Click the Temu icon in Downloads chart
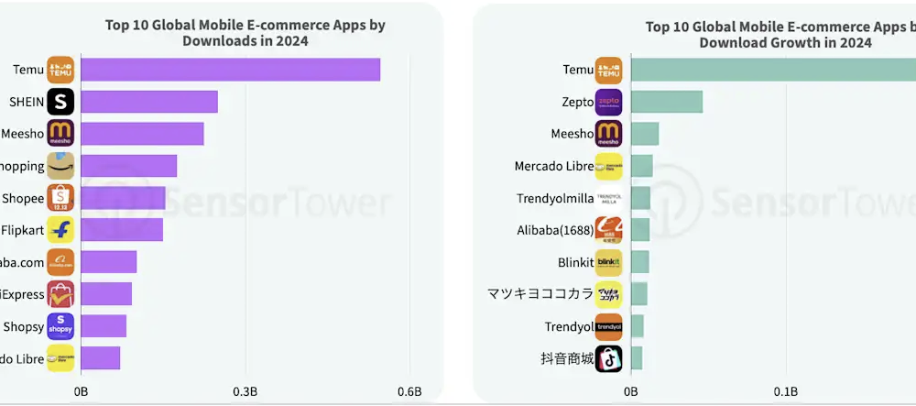This screenshot has width=916, height=406. tap(60, 70)
